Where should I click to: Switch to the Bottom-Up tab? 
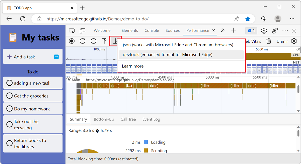point(104,119)
